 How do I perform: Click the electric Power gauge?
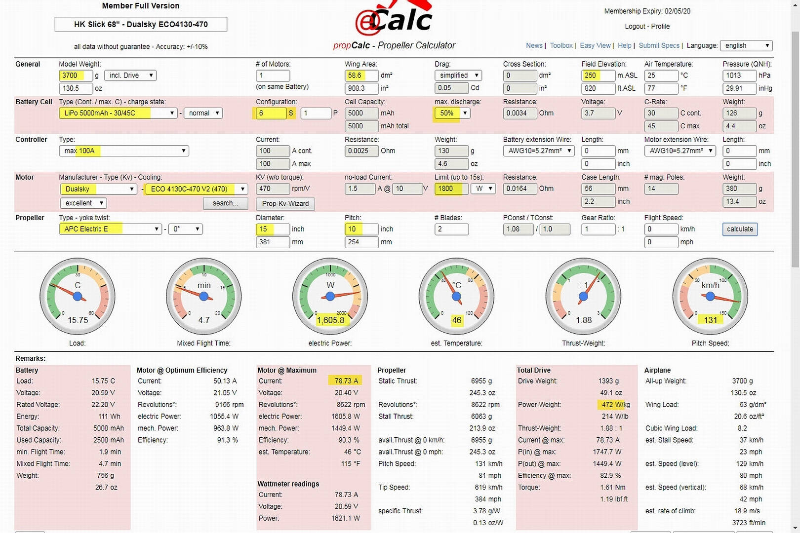click(x=330, y=297)
